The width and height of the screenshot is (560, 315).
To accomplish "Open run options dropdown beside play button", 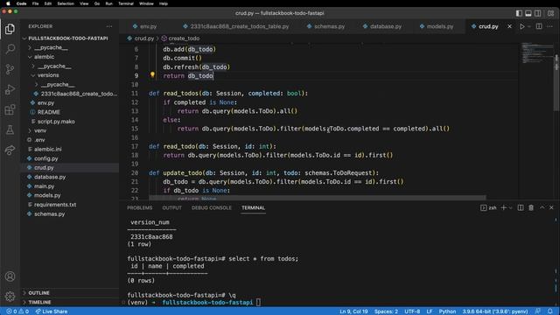I will [528, 26].
